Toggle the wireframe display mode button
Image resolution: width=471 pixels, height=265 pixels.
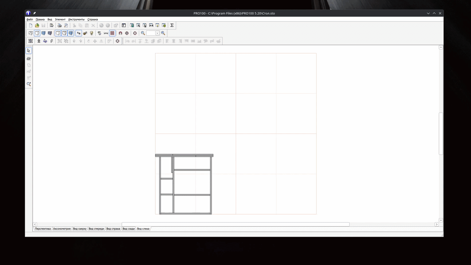(x=31, y=33)
